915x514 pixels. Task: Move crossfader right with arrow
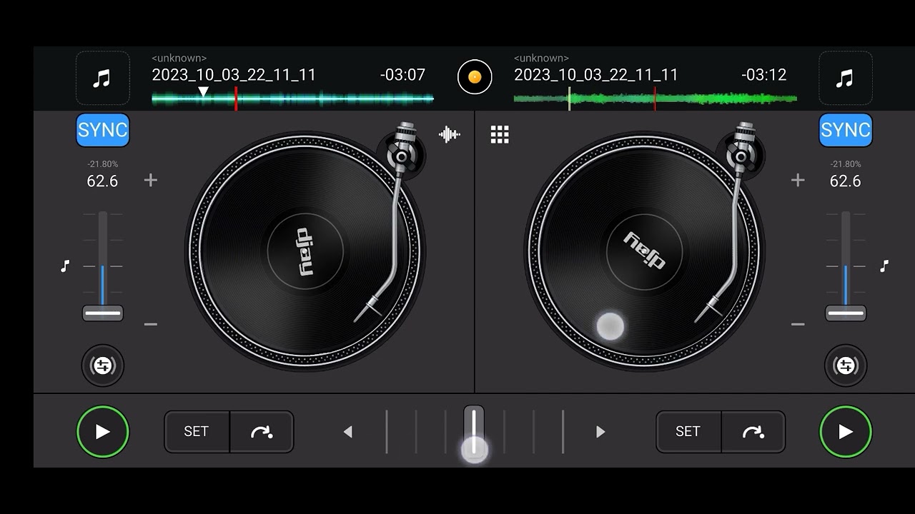tap(600, 431)
